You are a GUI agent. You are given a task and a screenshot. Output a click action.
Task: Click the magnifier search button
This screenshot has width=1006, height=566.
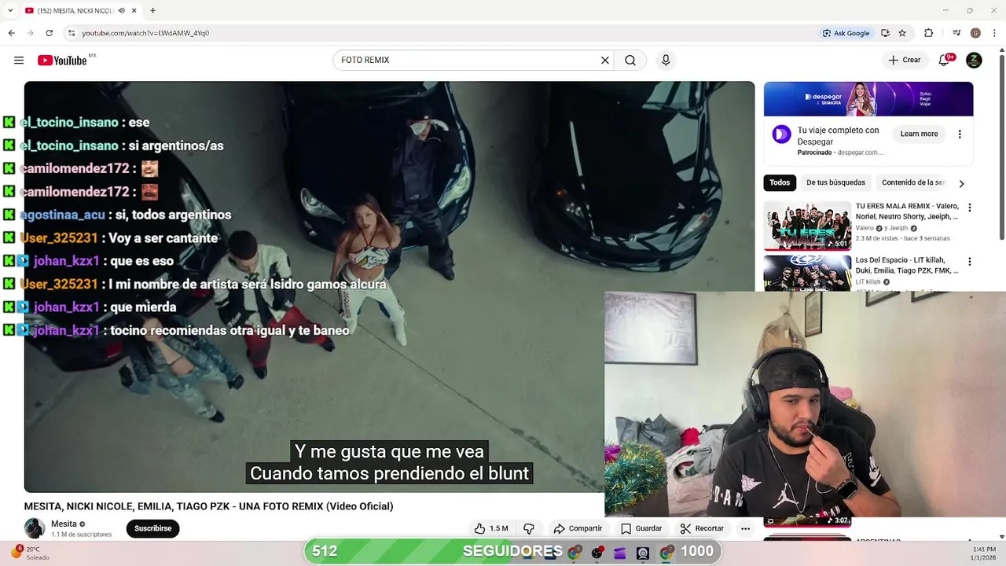click(630, 61)
